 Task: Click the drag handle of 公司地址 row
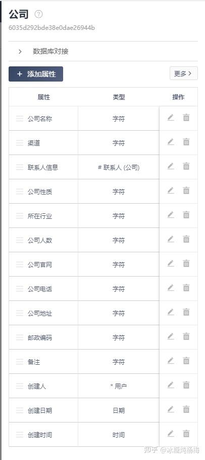click(x=20, y=313)
